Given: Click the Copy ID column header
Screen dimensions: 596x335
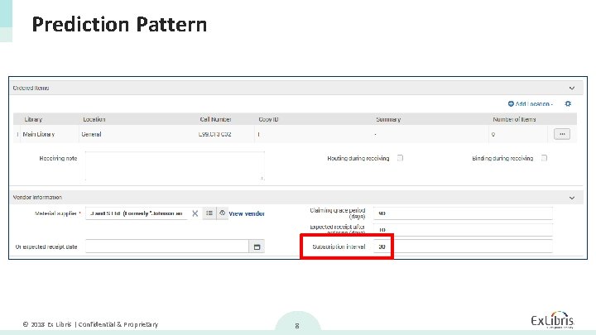Looking at the screenshot, I should click(268, 119).
